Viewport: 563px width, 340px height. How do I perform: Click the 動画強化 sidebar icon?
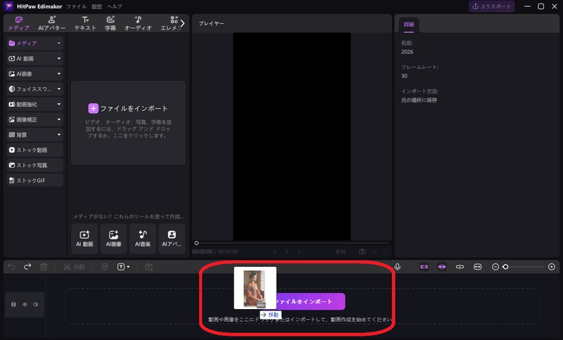(x=12, y=104)
